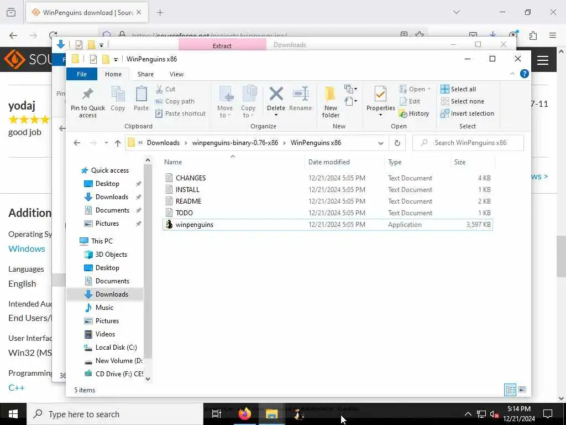The width and height of the screenshot is (566, 425).
Task: Open file History
Action: point(414,113)
